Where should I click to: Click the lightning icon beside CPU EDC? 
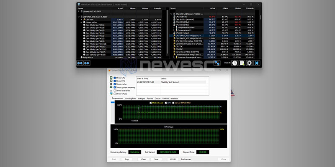coord(174,49)
